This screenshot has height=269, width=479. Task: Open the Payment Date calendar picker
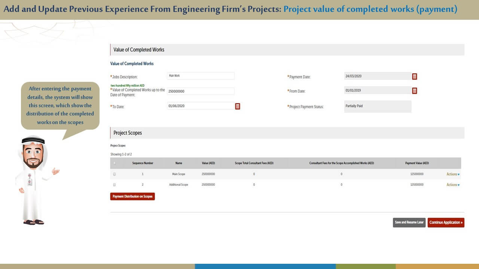point(415,77)
